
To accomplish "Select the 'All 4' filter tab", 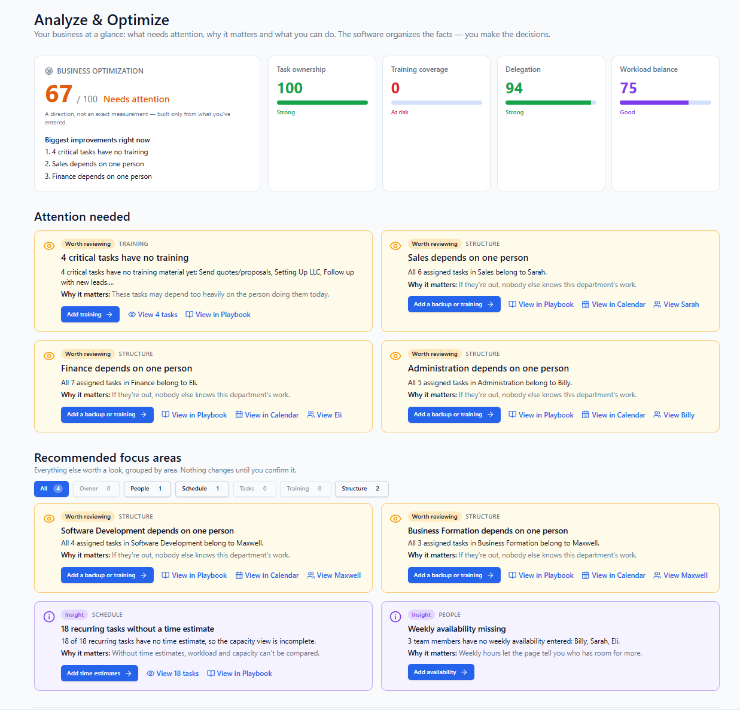I will point(51,489).
